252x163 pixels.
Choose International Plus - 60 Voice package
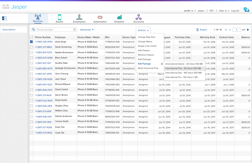[183, 68]
